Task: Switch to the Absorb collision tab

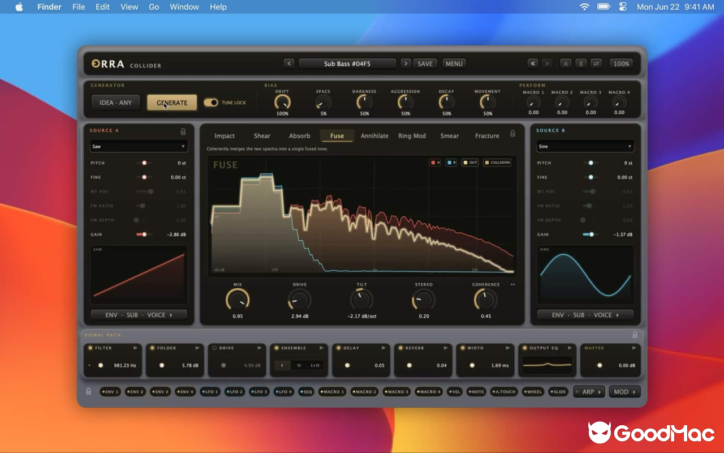Action: (x=299, y=136)
